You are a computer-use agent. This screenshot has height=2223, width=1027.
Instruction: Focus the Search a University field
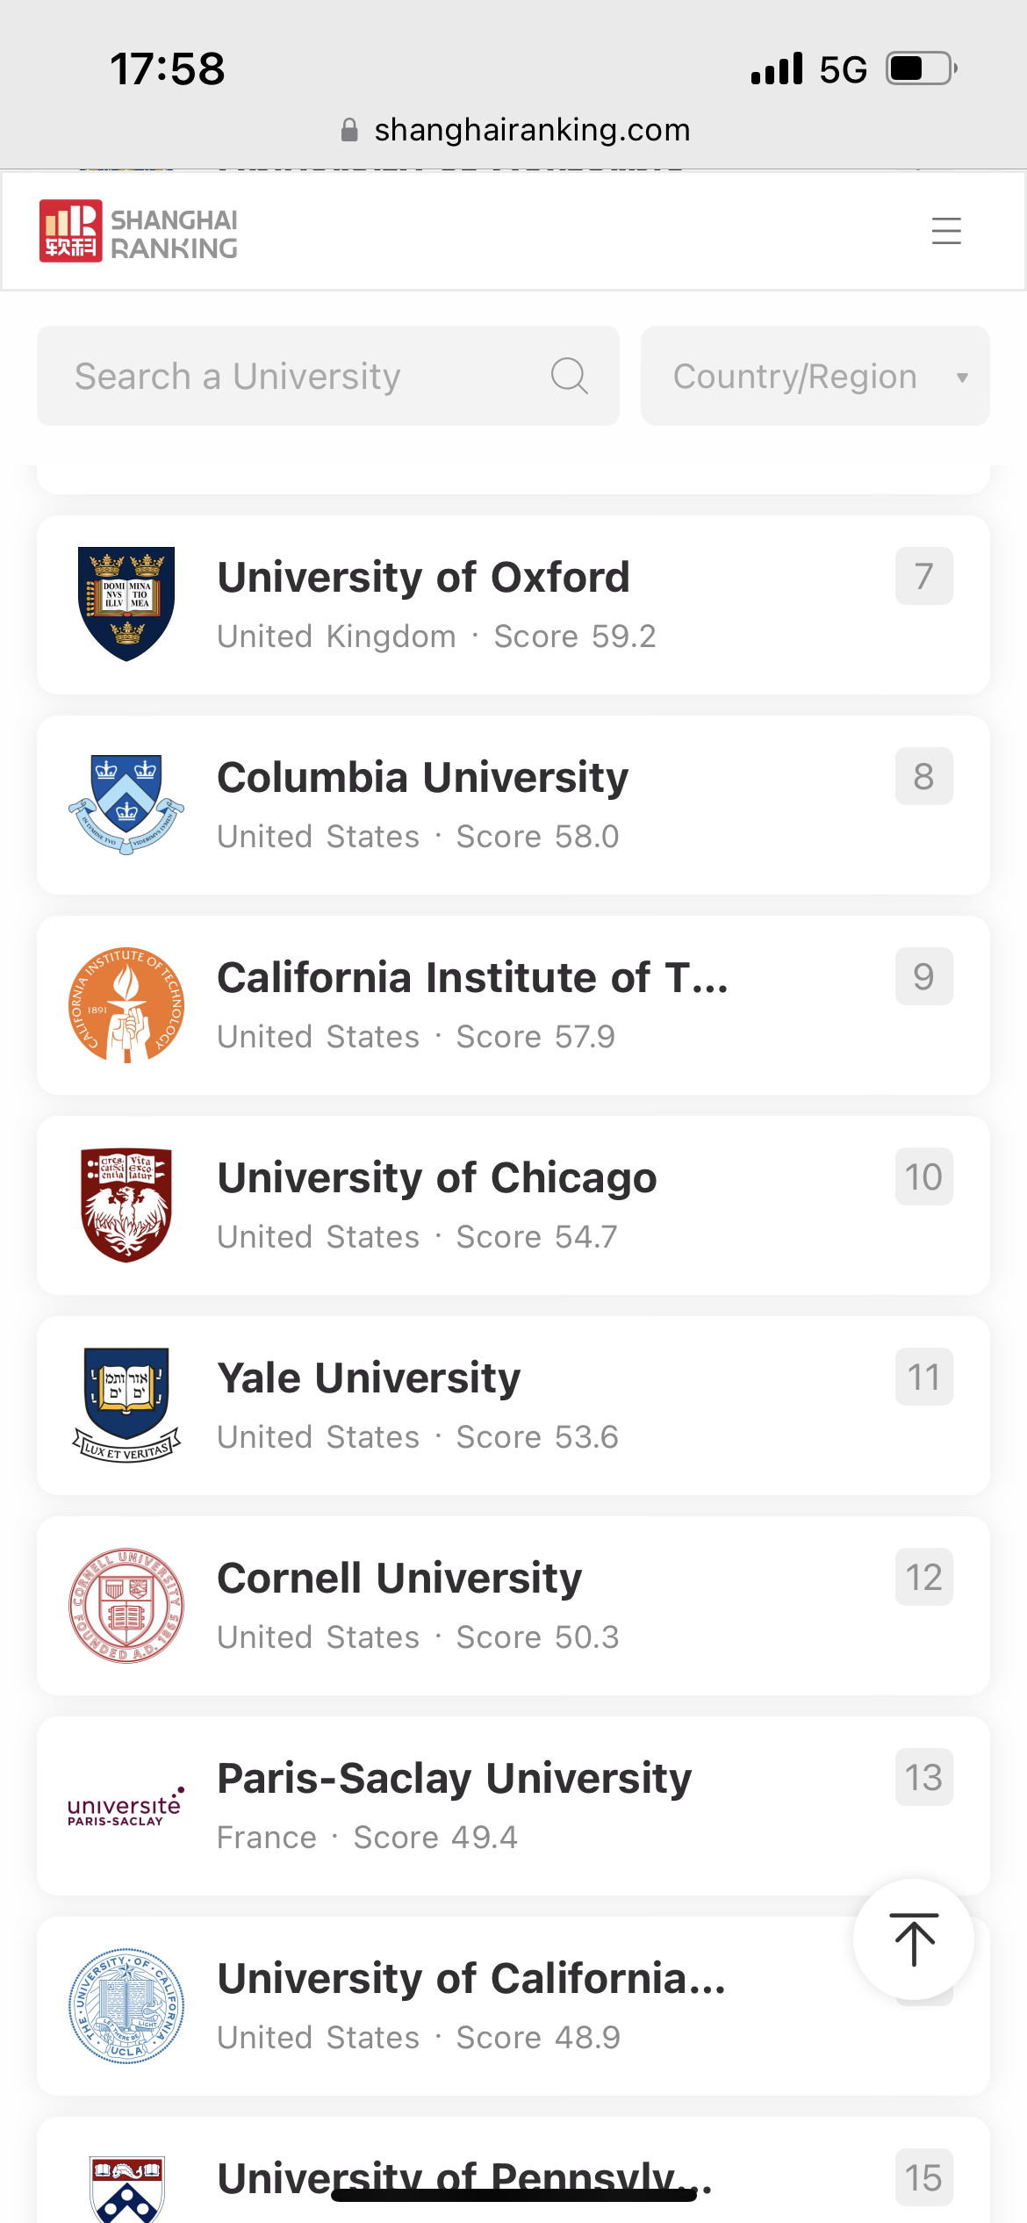(298, 376)
